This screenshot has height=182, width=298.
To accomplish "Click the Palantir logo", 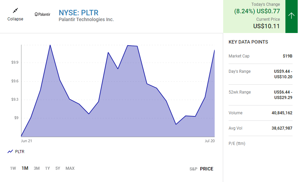I will point(43,14).
